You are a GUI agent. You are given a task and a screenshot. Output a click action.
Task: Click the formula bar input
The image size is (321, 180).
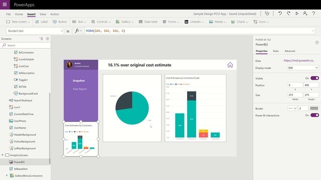click(198, 31)
